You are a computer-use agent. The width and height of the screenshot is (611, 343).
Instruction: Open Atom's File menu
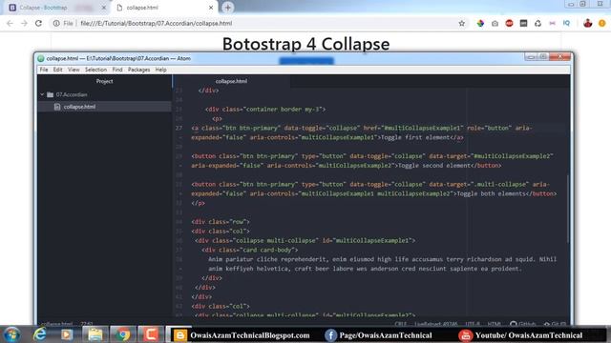(44, 70)
